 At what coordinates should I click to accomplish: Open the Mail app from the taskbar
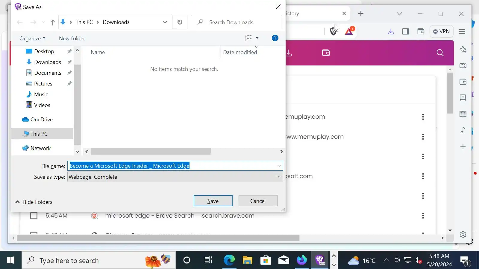pyautogui.click(x=284, y=260)
